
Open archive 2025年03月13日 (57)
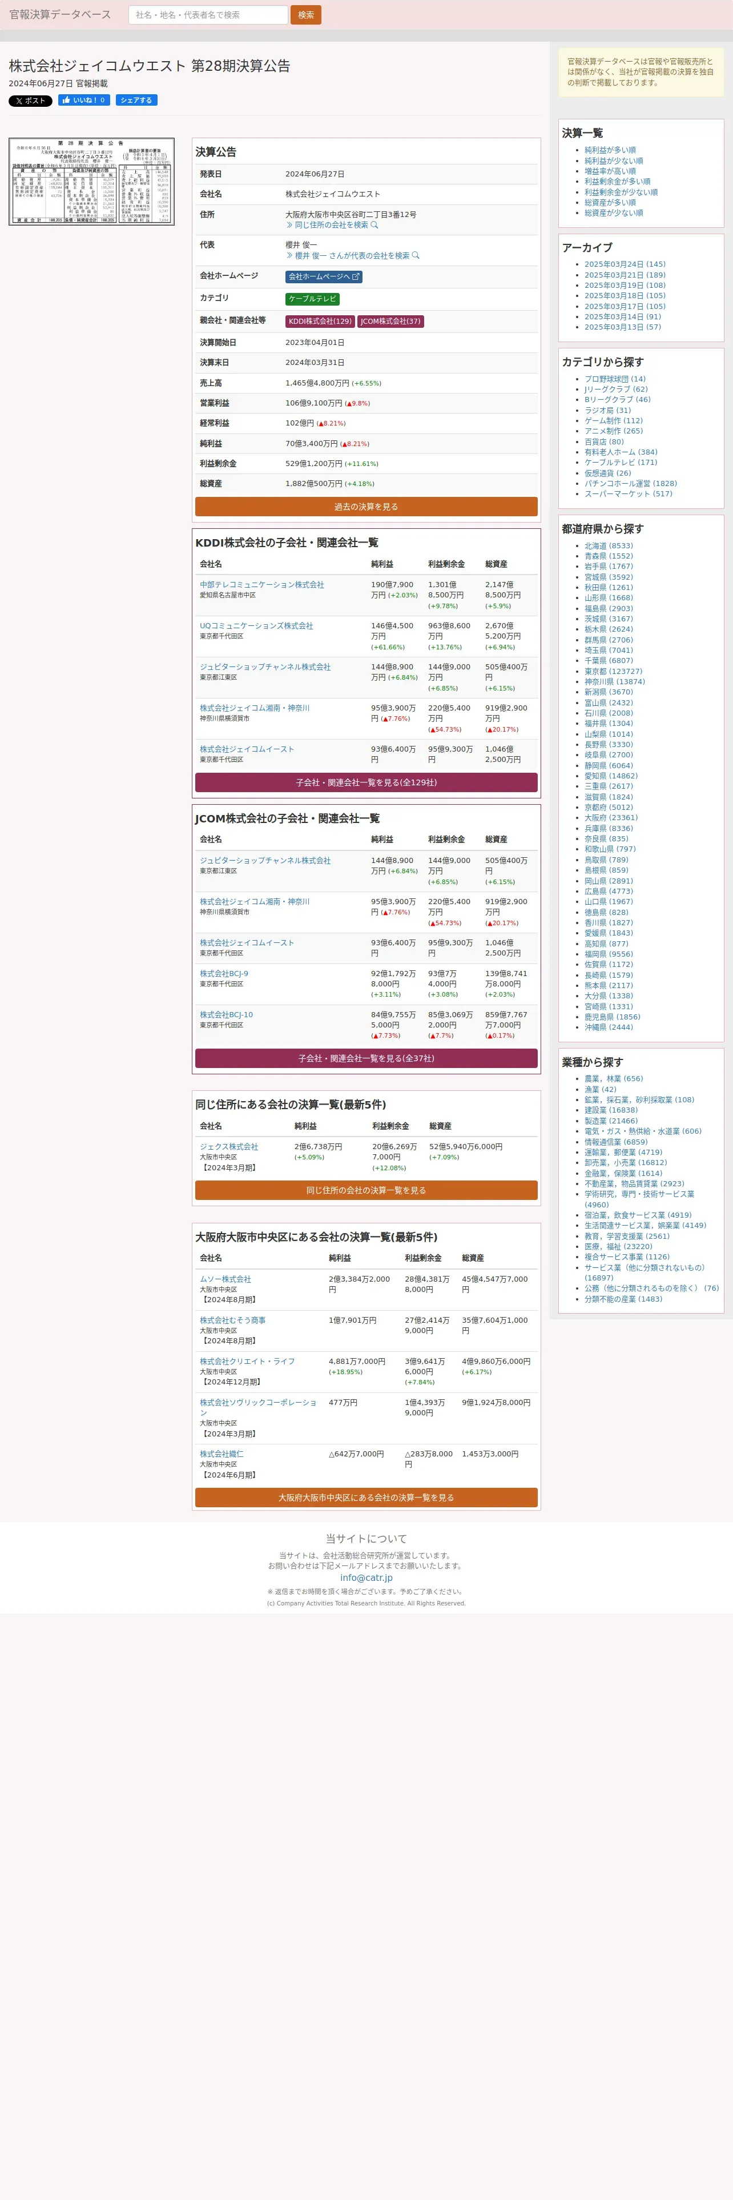[x=623, y=327]
